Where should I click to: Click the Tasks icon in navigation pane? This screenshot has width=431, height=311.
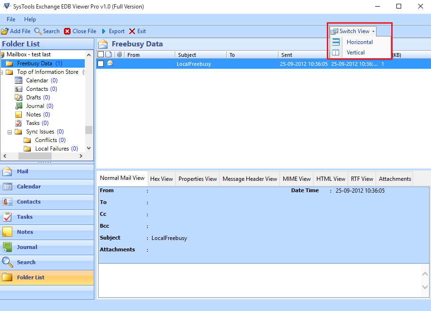pos(8,217)
